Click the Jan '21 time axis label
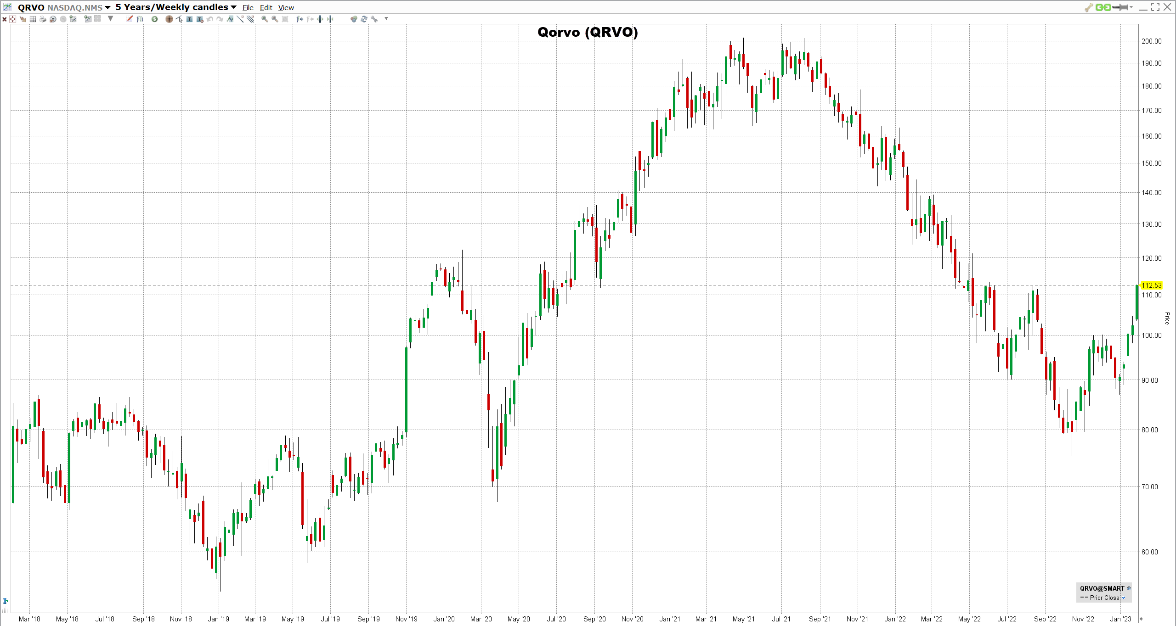1176x626 pixels. coord(670,619)
